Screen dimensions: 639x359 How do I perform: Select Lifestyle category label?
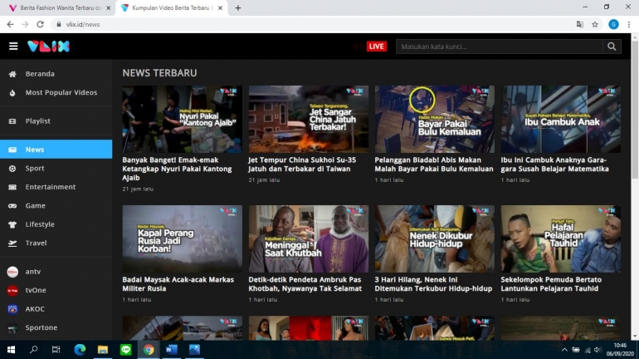(x=40, y=224)
